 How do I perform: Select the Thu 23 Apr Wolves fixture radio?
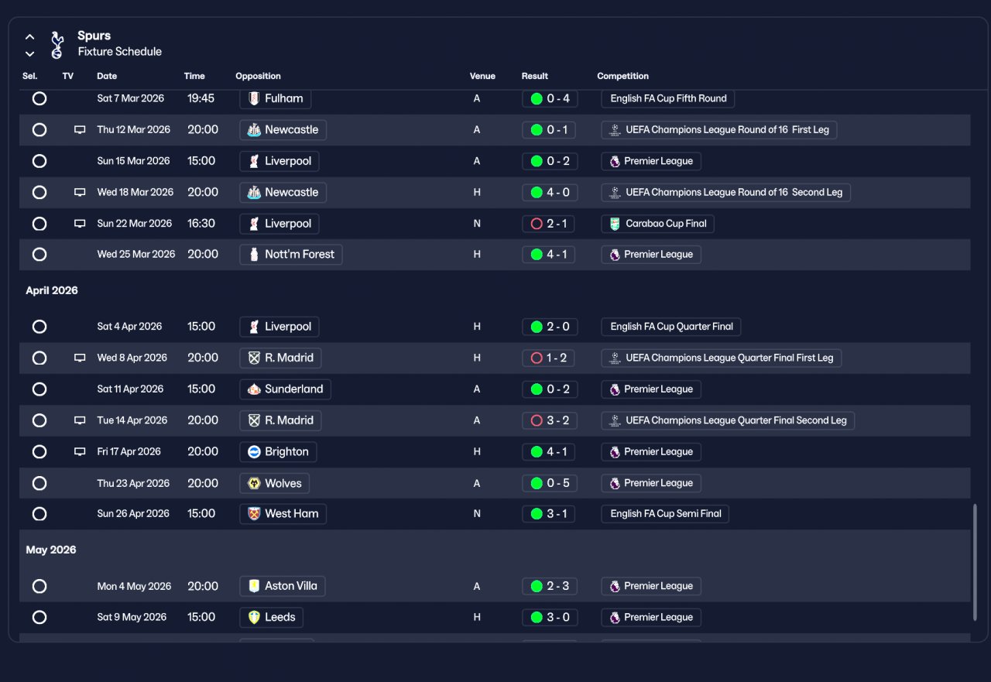[x=39, y=483]
